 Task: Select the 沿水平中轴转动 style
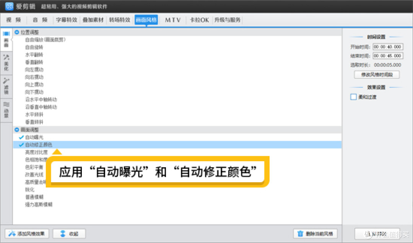[x=41, y=99]
